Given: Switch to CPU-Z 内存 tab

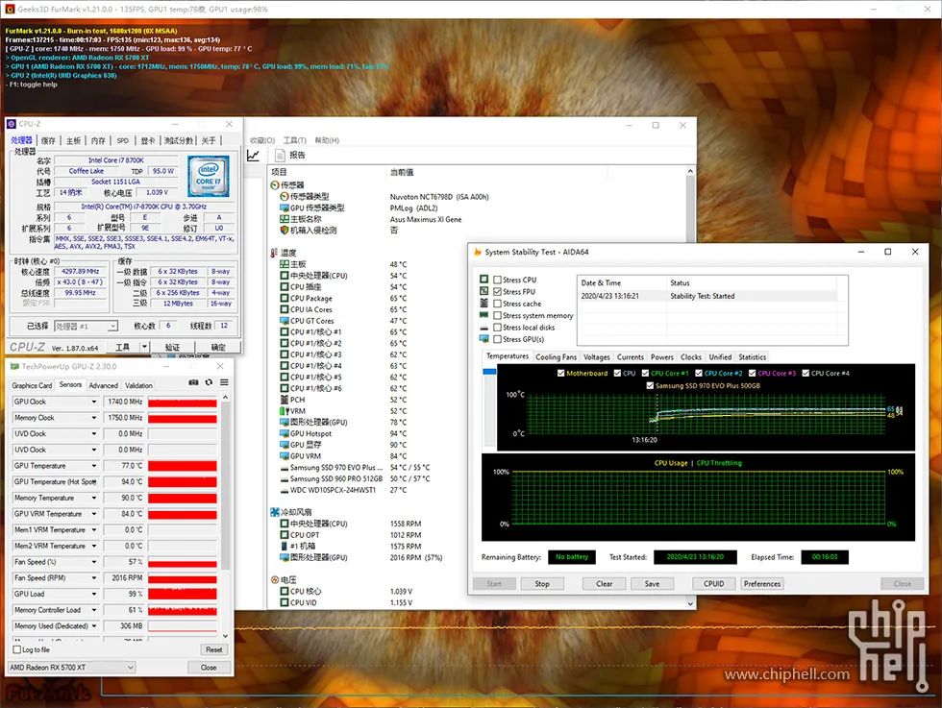Looking at the screenshot, I should pyautogui.click(x=98, y=140).
